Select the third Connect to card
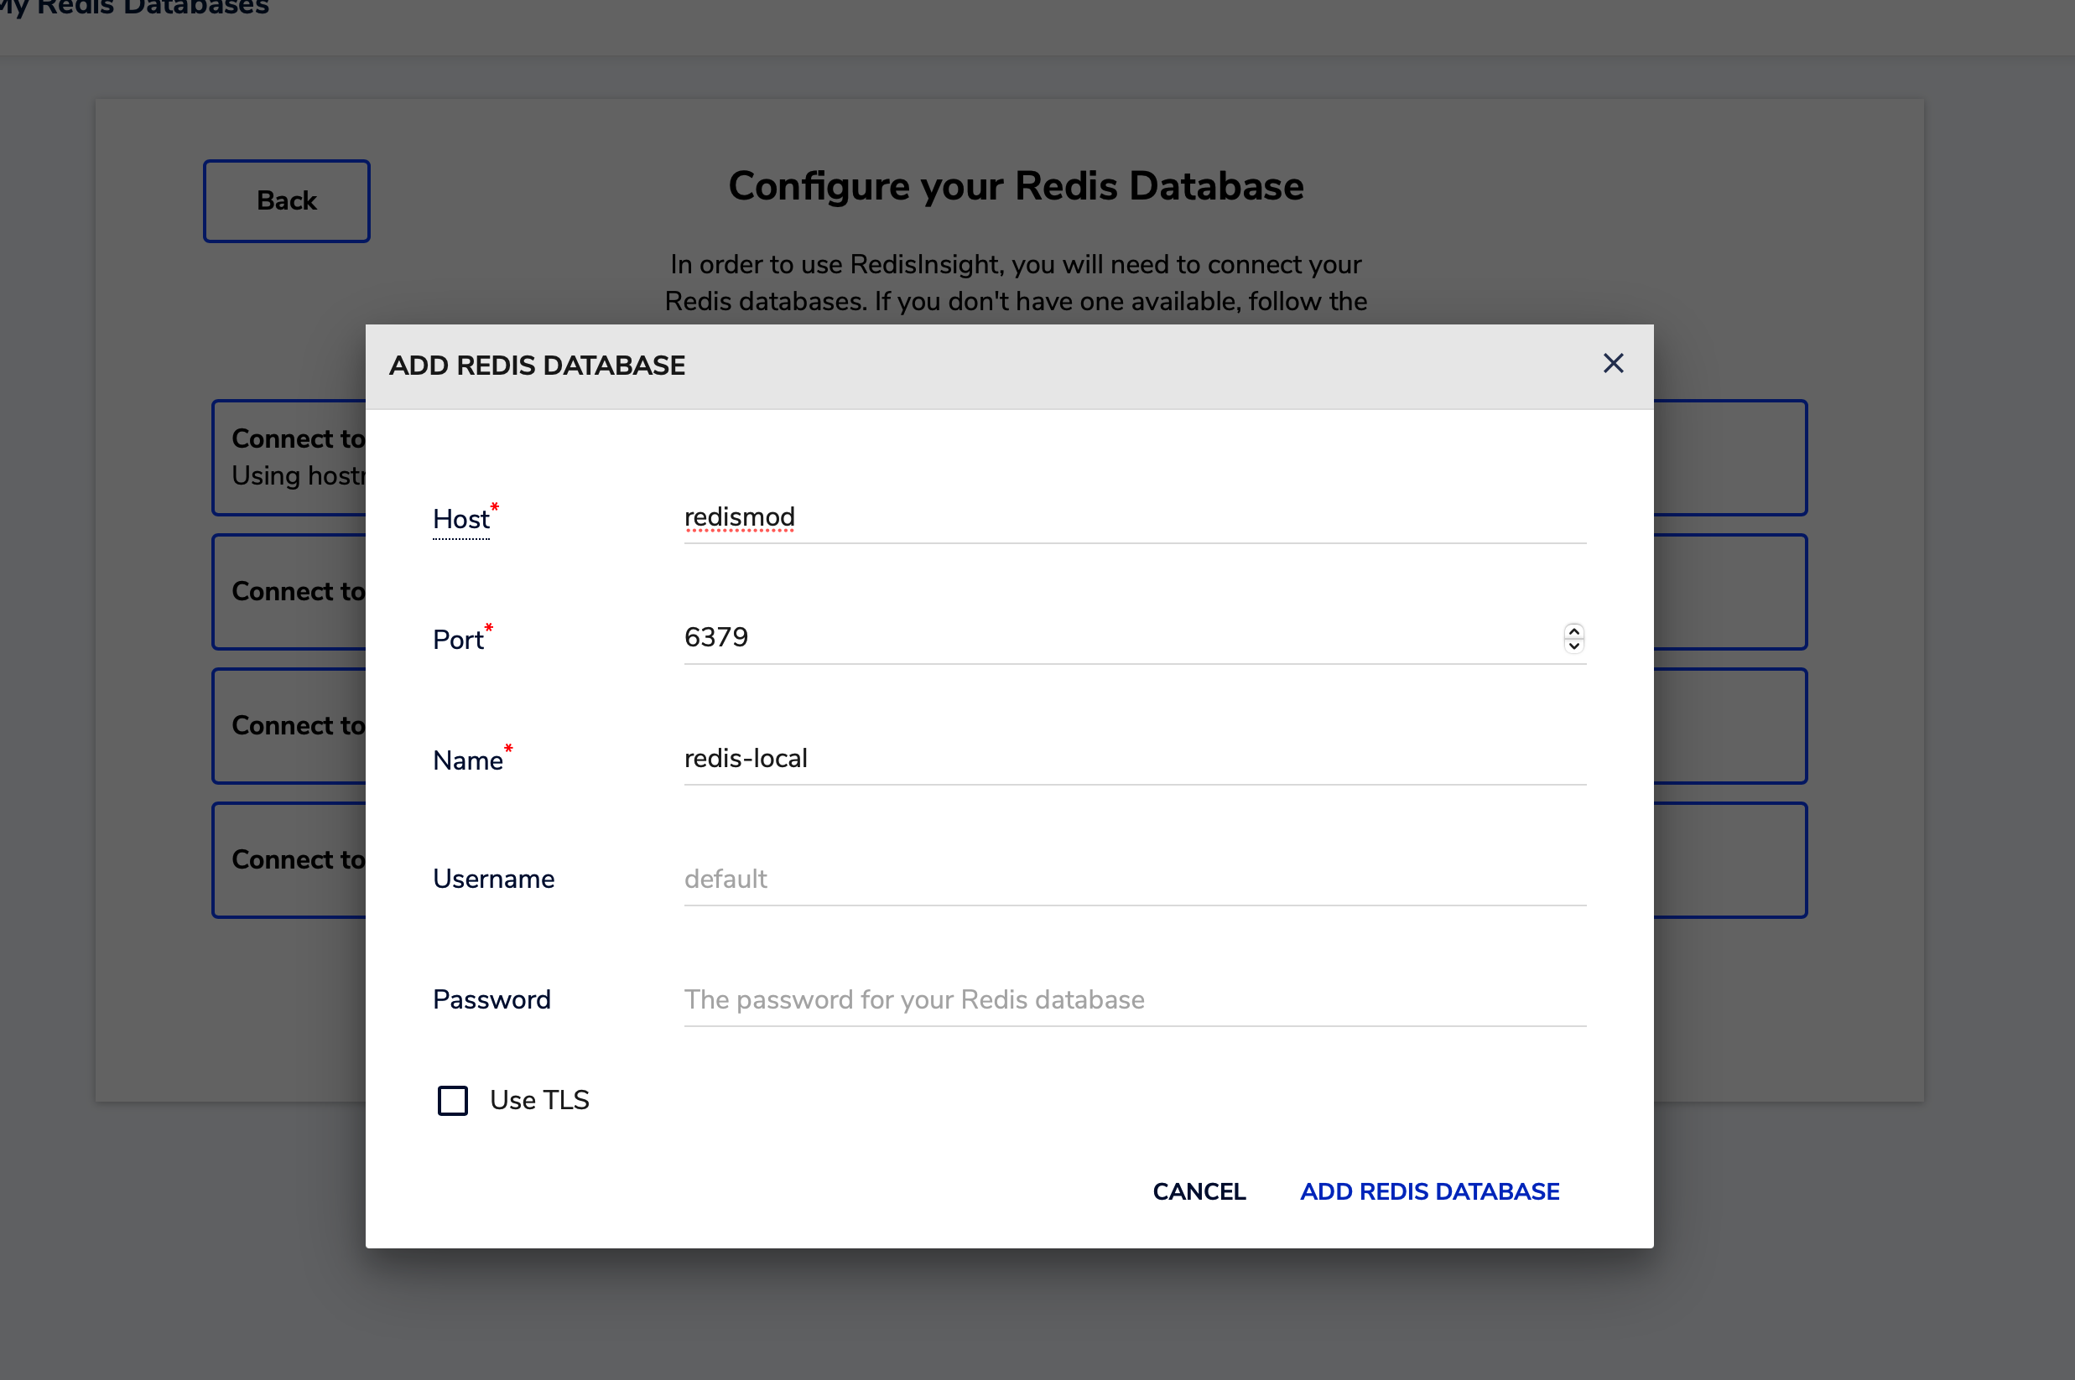The image size is (2075, 1380). pos(289,725)
